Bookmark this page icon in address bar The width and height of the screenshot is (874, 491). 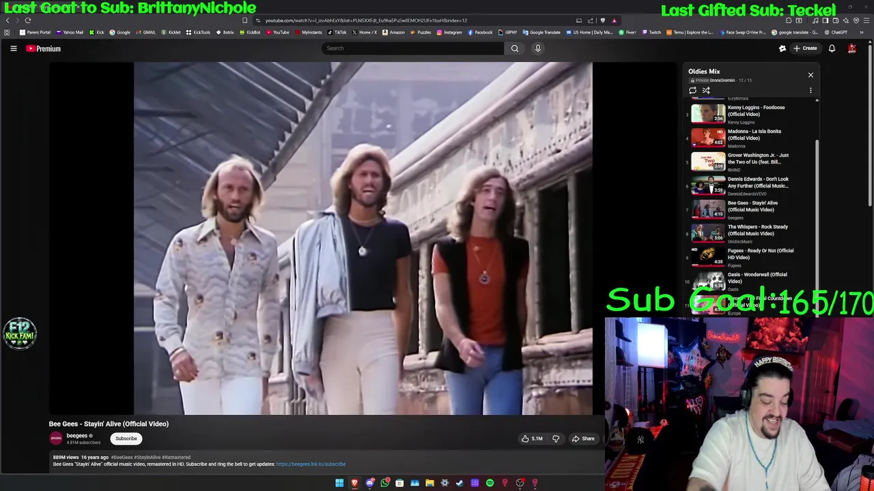pyautogui.click(x=244, y=20)
